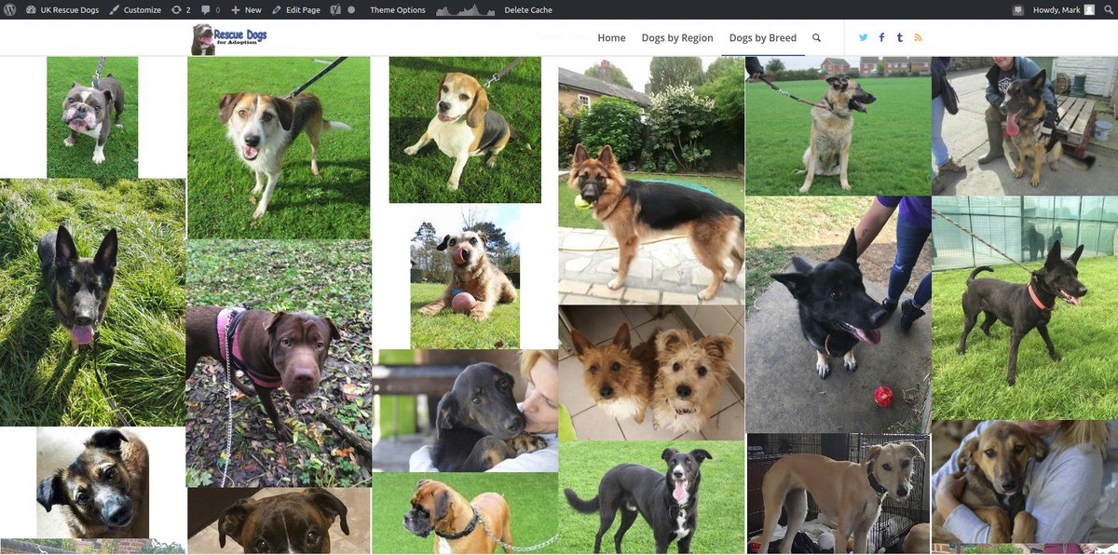This screenshot has height=555, width=1118.
Task: Open the sitting tan shepherd on lead photo
Action: tap(838, 126)
